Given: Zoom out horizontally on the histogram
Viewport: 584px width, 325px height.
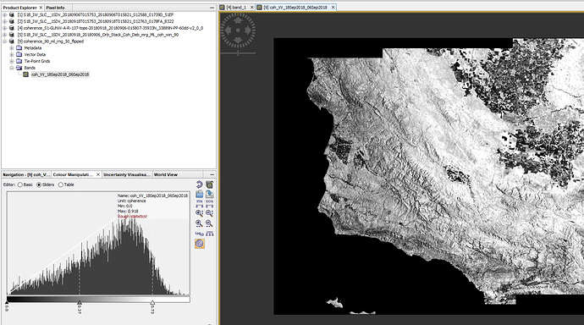Looking at the screenshot, I should pyautogui.click(x=209, y=223).
